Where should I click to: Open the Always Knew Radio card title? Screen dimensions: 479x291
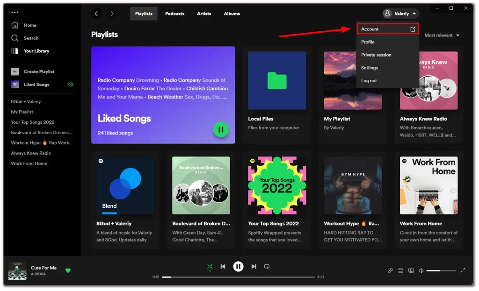[x=423, y=119]
